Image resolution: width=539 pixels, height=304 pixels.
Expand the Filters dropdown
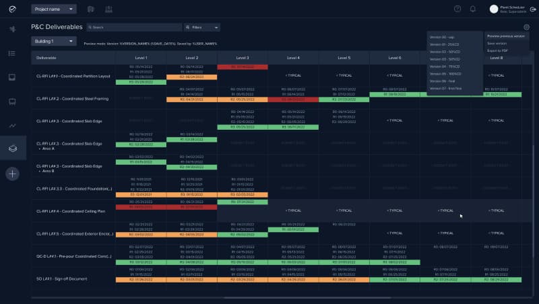click(x=201, y=28)
